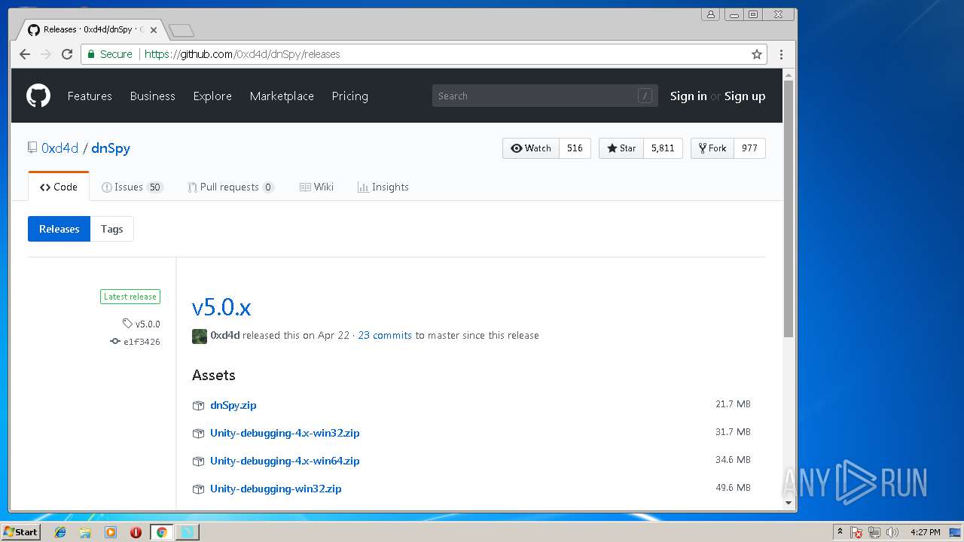
Task: Click the scrollbar up arrow
Action: pos(789,75)
